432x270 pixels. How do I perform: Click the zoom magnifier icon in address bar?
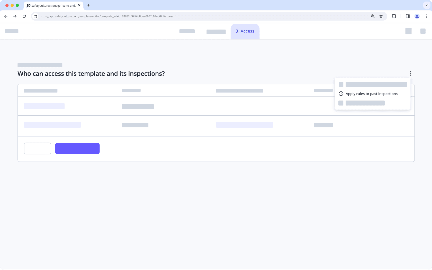click(372, 16)
